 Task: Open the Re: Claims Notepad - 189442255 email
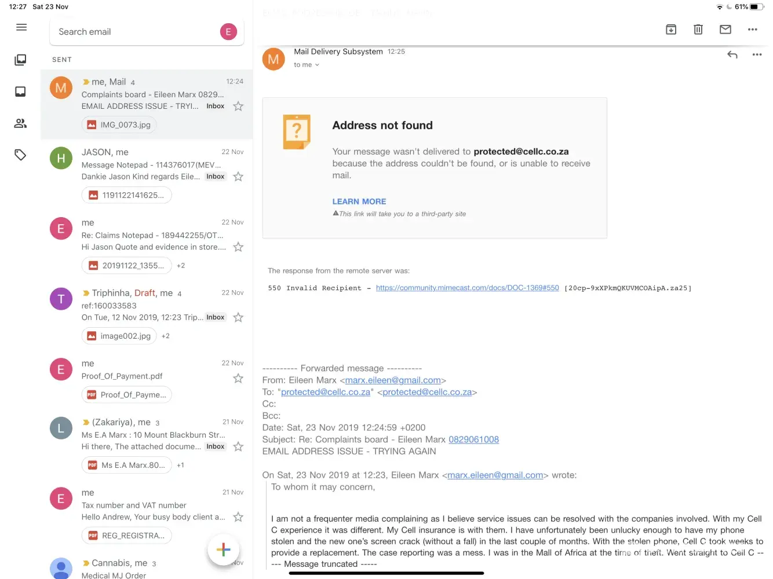147,245
